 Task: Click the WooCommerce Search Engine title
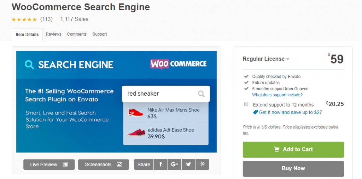point(81,7)
